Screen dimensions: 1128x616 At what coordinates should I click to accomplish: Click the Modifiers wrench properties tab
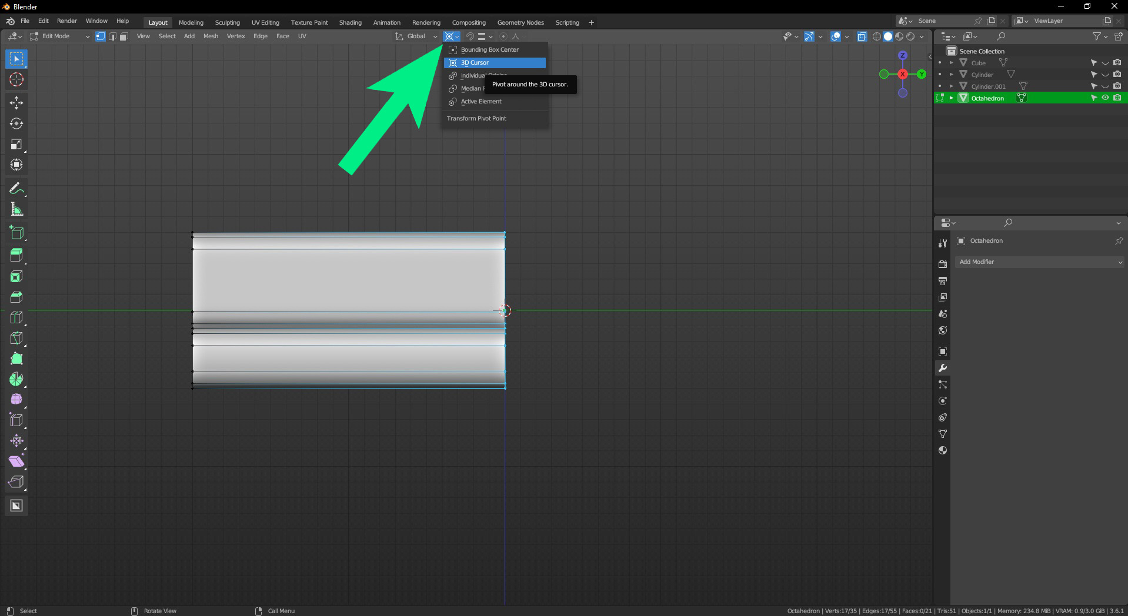pos(943,368)
